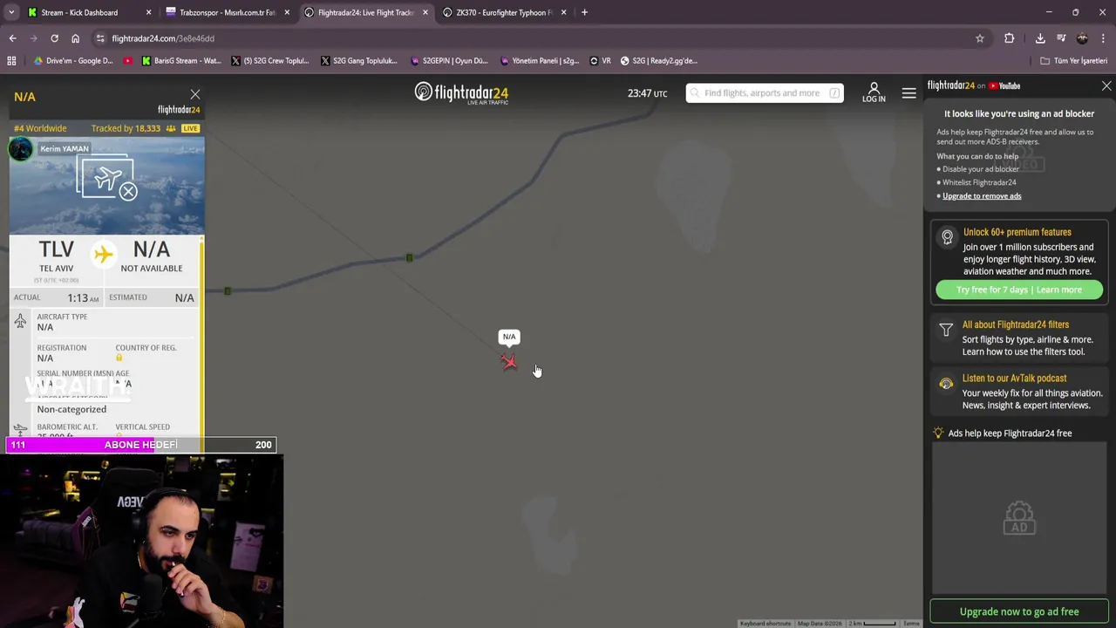Screen dimensions: 1116x628
Task: Click the #4 Worldwide ranking text
Action: click(40, 128)
